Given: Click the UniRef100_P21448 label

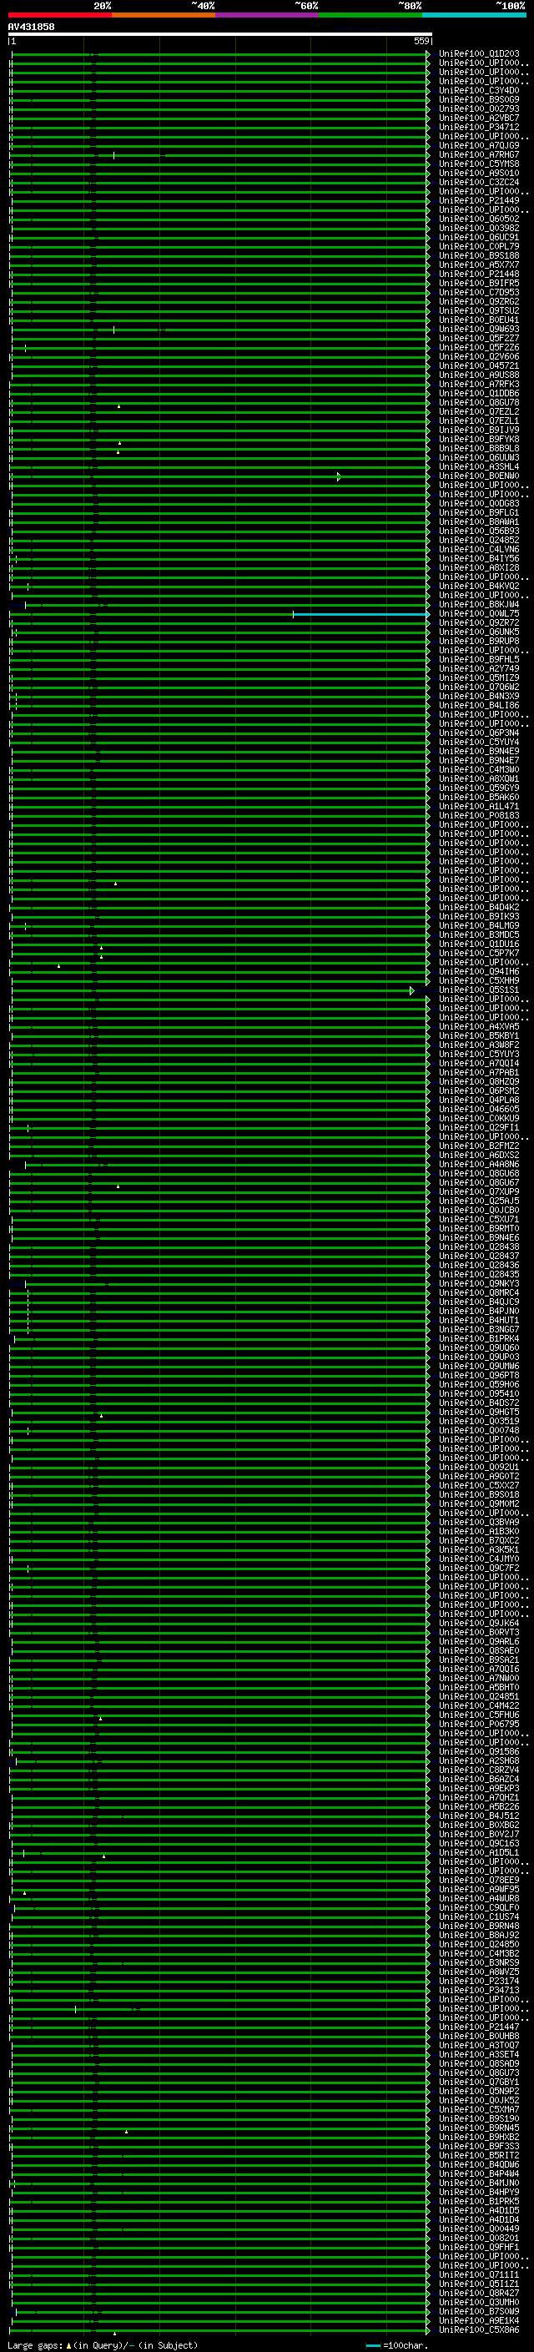Looking at the screenshot, I should [x=479, y=274].
